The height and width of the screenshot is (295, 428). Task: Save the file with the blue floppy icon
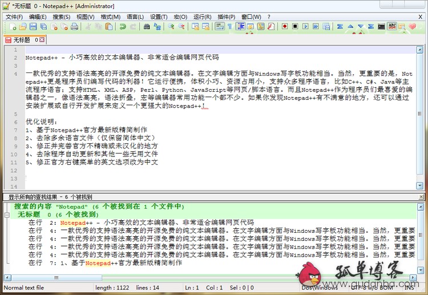[33, 26]
